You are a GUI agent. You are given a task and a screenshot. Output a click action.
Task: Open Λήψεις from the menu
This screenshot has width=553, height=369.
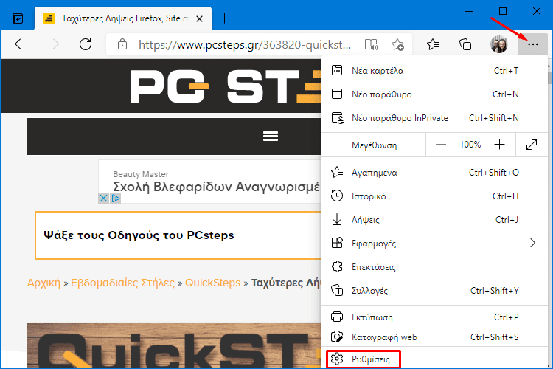(x=434, y=220)
